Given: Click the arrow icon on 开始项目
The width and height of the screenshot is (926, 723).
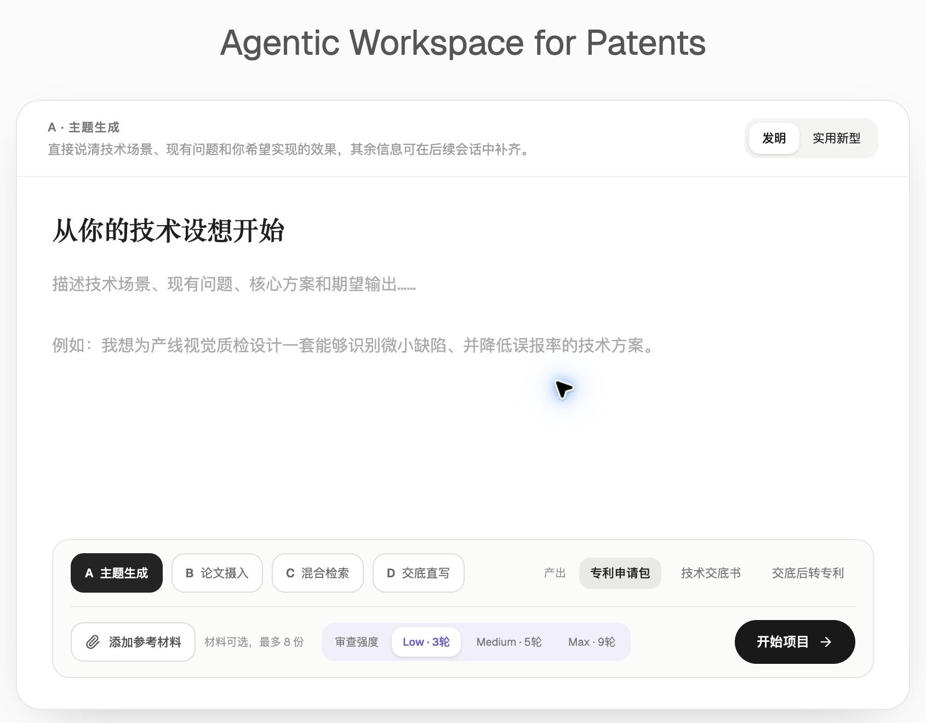Looking at the screenshot, I should [826, 642].
